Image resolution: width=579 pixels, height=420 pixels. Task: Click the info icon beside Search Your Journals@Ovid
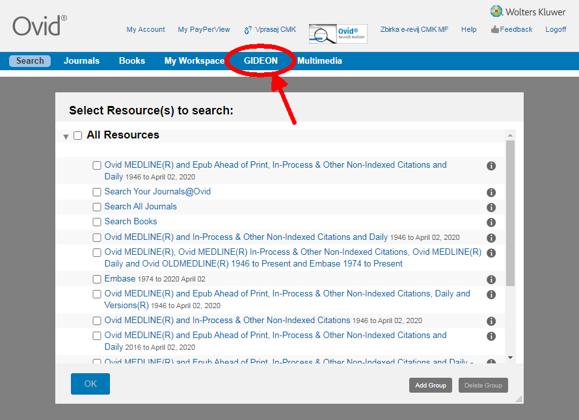pyautogui.click(x=491, y=192)
